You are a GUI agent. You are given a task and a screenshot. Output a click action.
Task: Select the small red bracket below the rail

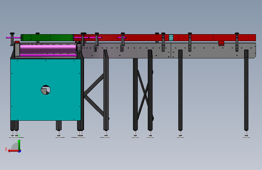[221, 43]
